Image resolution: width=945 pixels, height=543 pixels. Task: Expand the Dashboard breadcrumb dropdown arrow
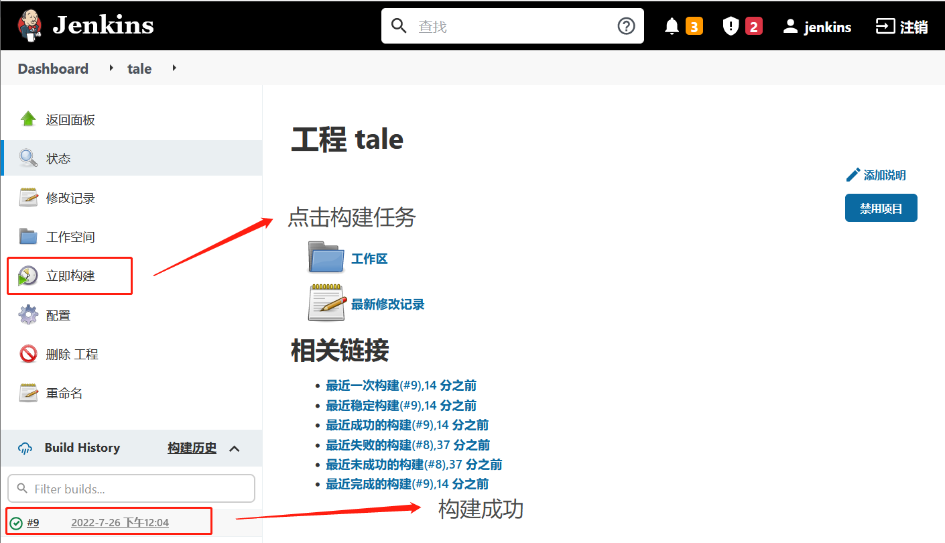point(111,68)
